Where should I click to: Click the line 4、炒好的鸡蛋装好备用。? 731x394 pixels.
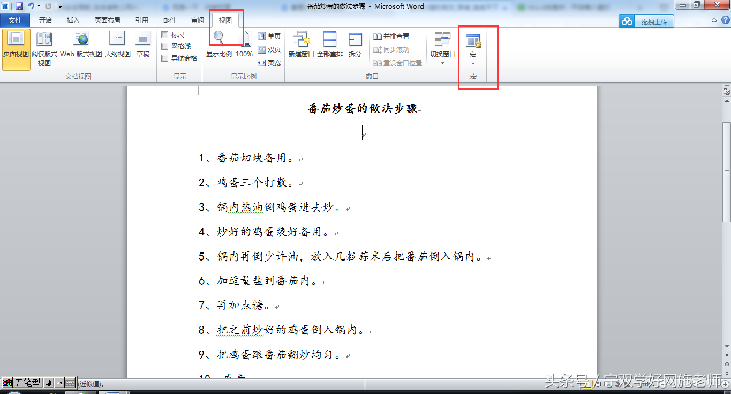coord(264,233)
